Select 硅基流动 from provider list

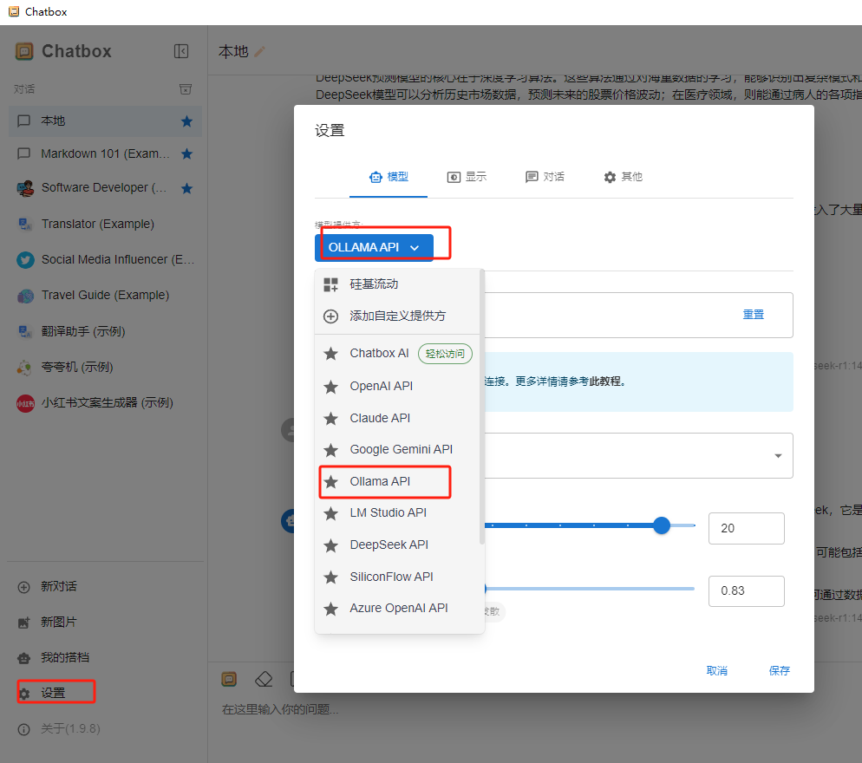(397, 284)
